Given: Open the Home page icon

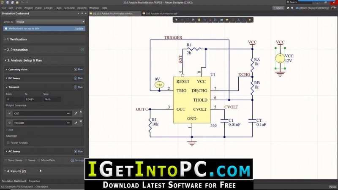Looking at the screenshot, I should click(x=288, y=8).
